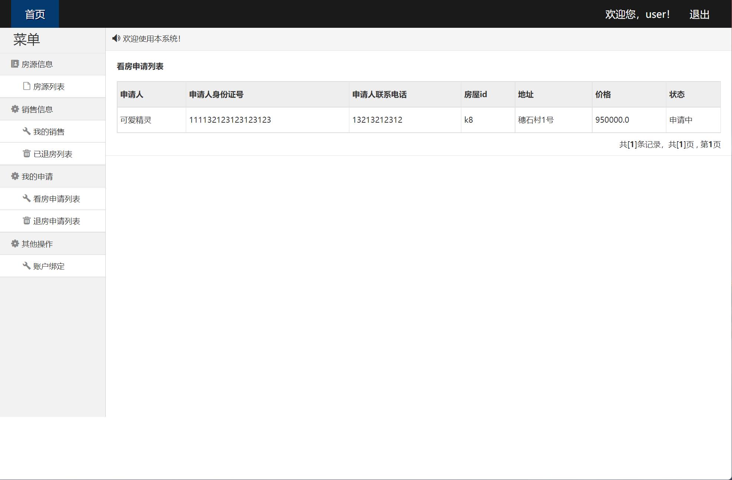This screenshot has height=480, width=732.
Task: Open the 首页 tab in top bar
Action: [x=35, y=14]
